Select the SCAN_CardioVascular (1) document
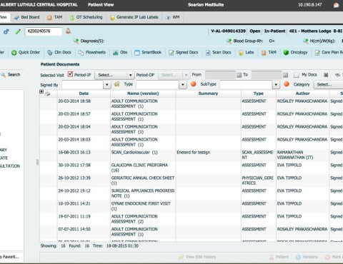 (x=134, y=153)
